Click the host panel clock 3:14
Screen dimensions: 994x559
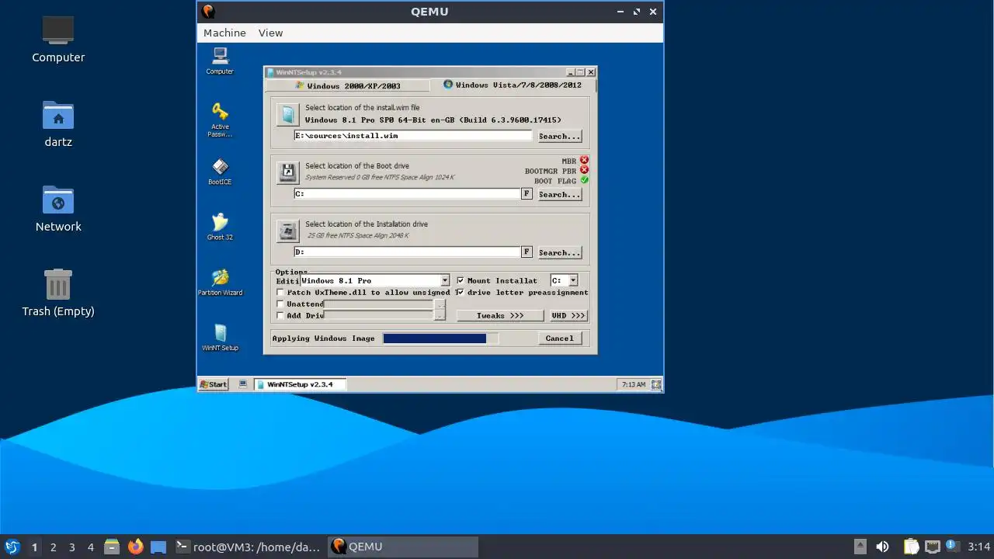point(978,547)
